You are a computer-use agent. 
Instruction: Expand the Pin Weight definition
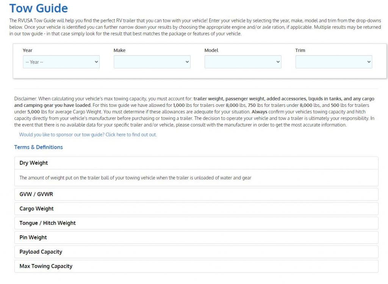coord(196,238)
